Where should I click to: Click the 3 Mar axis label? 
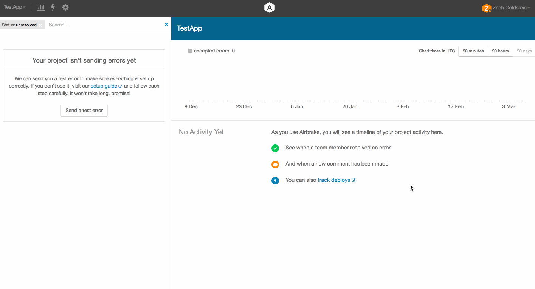(509, 107)
